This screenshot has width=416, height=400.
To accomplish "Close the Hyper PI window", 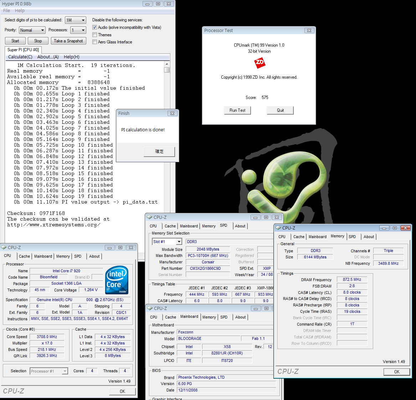I will pyautogui.click(x=169, y=4).
